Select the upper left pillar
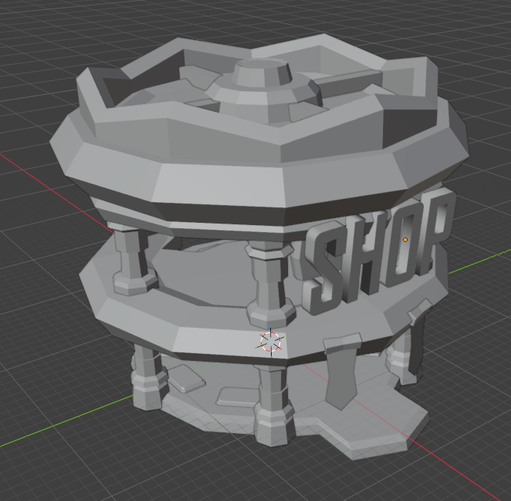This screenshot has height=501, width=511. [133, 259]
